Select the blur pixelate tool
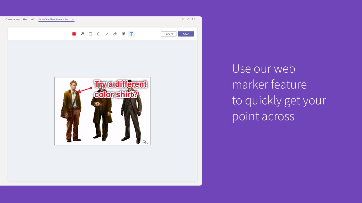Viewport: 362px width, 203px height. click(123, 34)
